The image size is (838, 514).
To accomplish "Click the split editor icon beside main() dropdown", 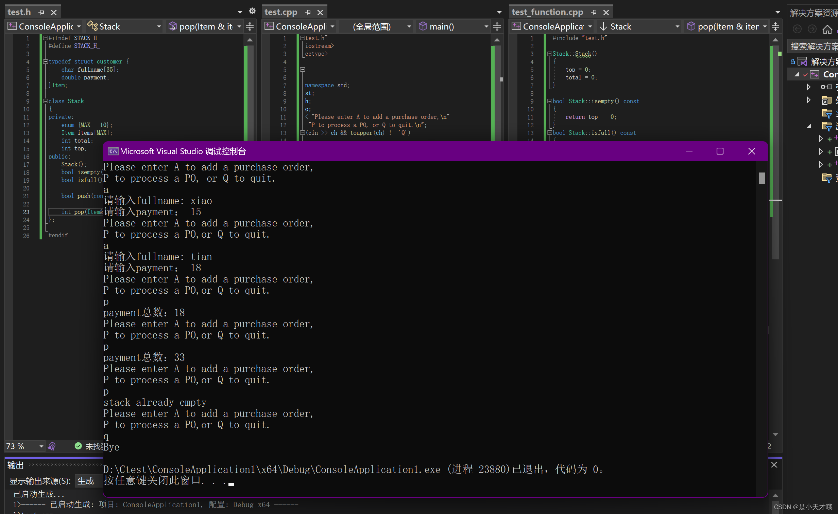I will click(x=497, y=26).
